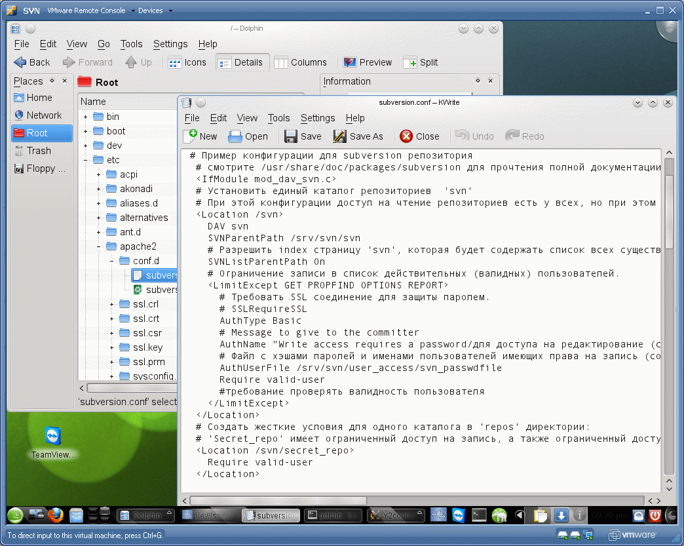Open the View menu in Dolphin
This screenshot has width=684, height=546.
click(x=77, y=44)
